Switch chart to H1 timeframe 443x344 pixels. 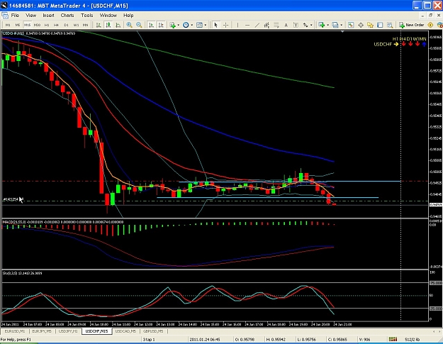(47, 25)
